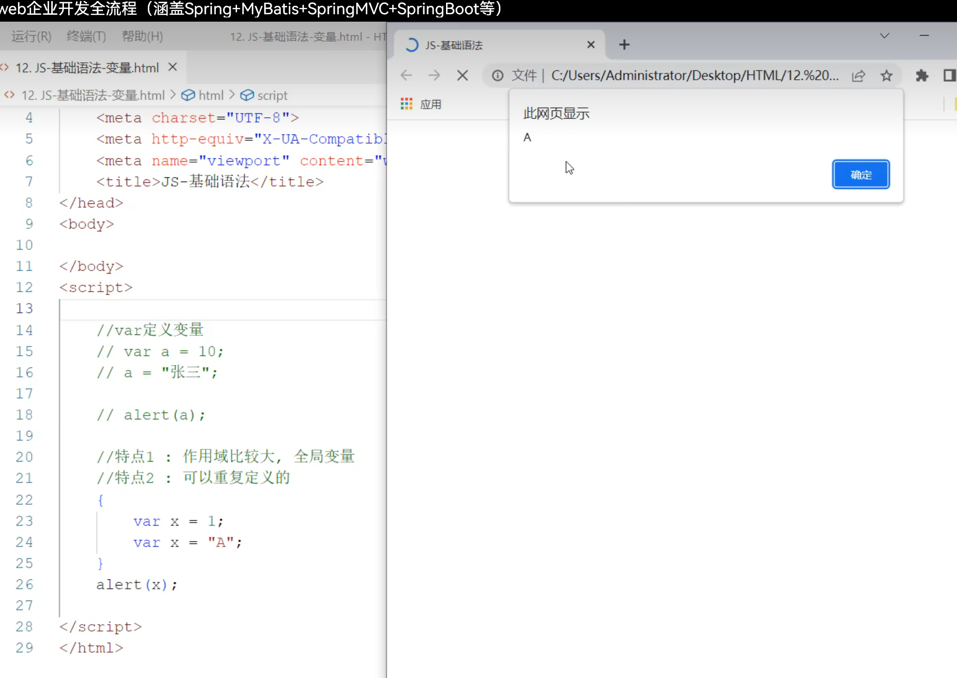Stop loading page with X button

click(462, 76)
